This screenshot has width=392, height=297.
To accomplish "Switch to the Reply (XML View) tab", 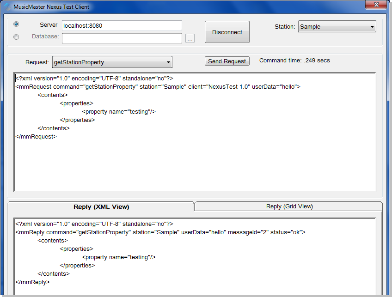I will pos(101,207).
